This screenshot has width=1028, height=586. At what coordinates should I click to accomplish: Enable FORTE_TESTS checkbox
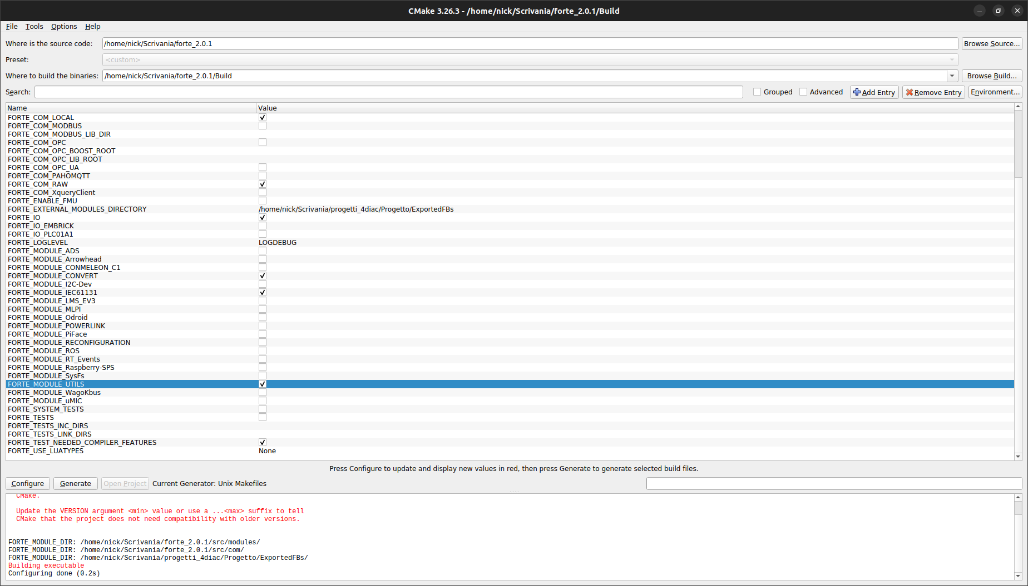[x=263, y=417]
